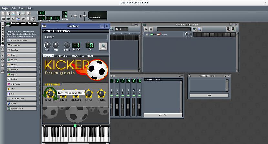Click the DIST knob in Kicker settings

89,94
